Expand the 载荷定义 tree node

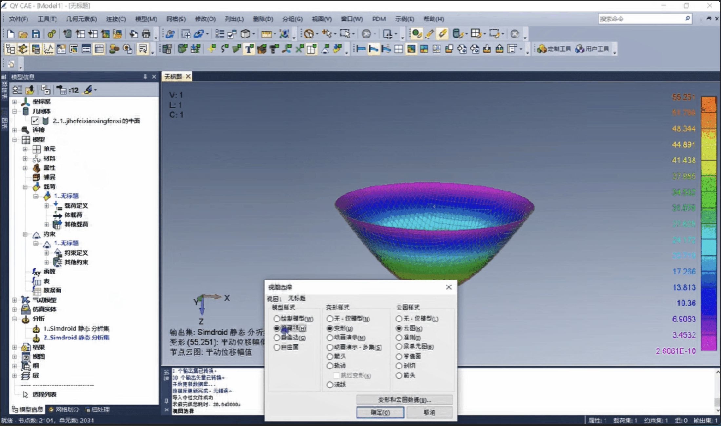(47, 206)
